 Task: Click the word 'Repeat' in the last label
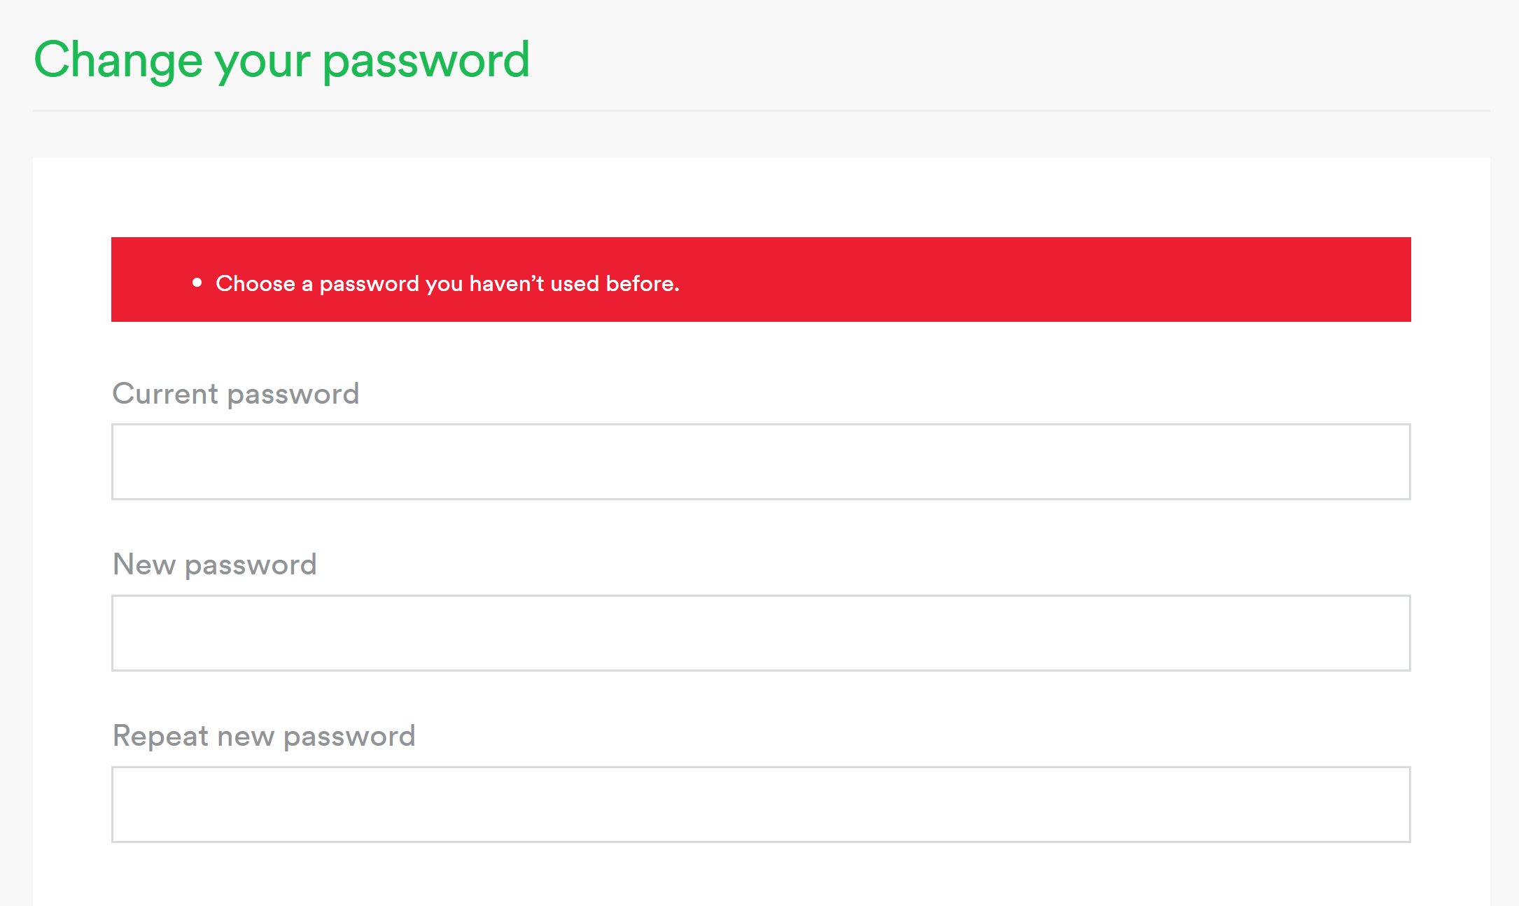(x=161, y=736)
